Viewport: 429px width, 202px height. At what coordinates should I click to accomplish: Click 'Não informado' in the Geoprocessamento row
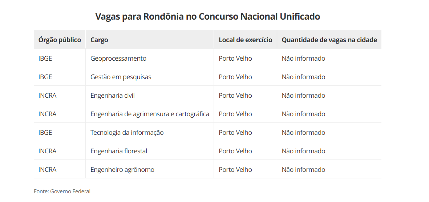point(303,58)
